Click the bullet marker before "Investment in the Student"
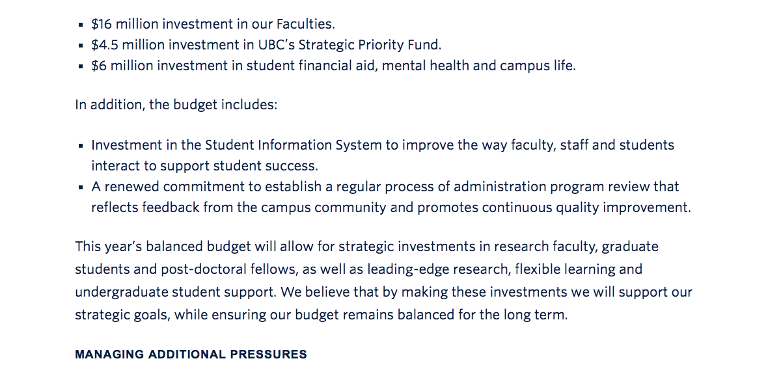Screen dimensions: 781x376 81,146
